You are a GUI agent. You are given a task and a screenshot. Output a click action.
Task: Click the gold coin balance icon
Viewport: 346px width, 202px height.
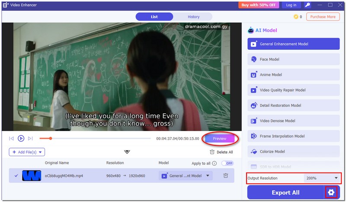pos(296,17)
